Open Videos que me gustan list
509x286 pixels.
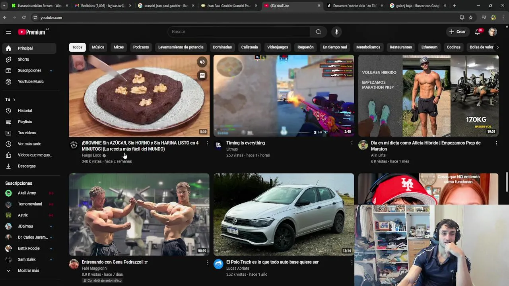(x=29, y=155)
